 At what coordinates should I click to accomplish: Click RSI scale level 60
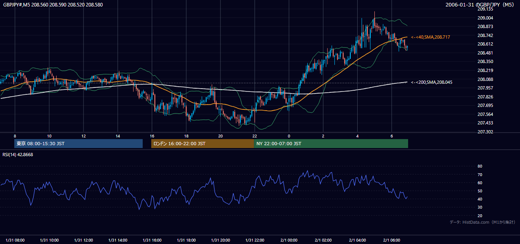[x=480, y=183]
